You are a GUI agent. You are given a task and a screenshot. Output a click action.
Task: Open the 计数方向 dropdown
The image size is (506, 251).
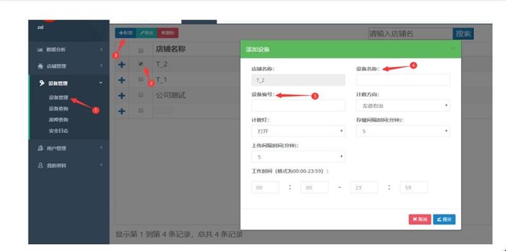(x=403, y=106)
